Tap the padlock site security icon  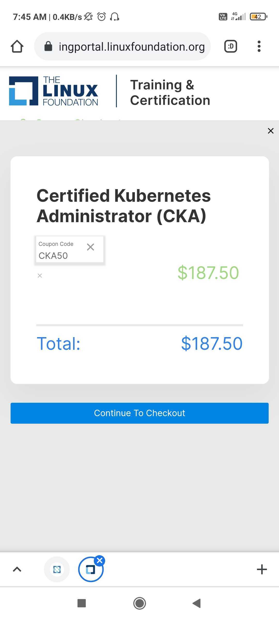pos(48,47)
